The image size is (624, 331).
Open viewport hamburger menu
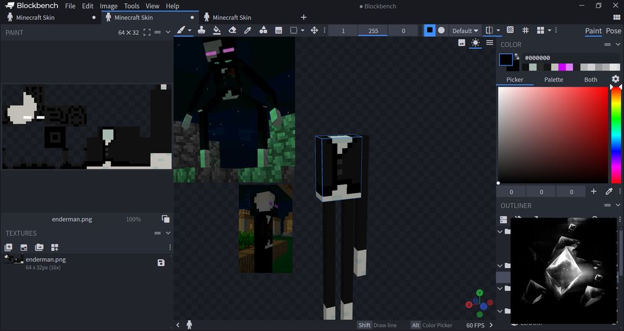coord(490,42)
